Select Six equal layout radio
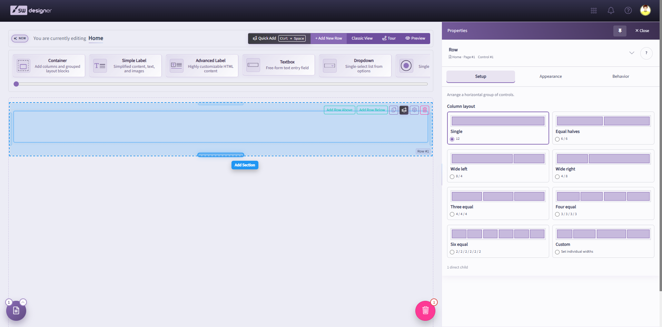The height and width of the screenshot is (327, 662). [x=452, y=252]
